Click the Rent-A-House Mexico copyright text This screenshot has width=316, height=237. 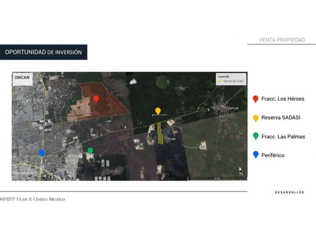[x=33, y=199]
